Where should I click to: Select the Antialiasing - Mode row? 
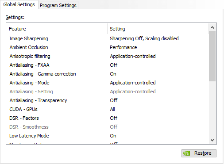pos(108,83)
